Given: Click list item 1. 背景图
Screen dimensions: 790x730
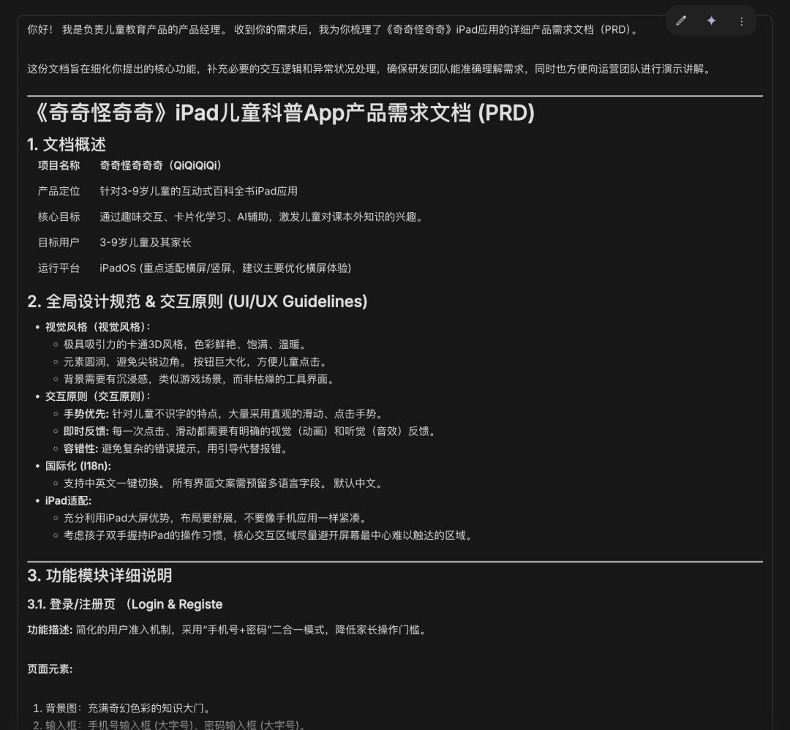Looking at the screenshot, I should pyautogui.click(x=122, y=708).
